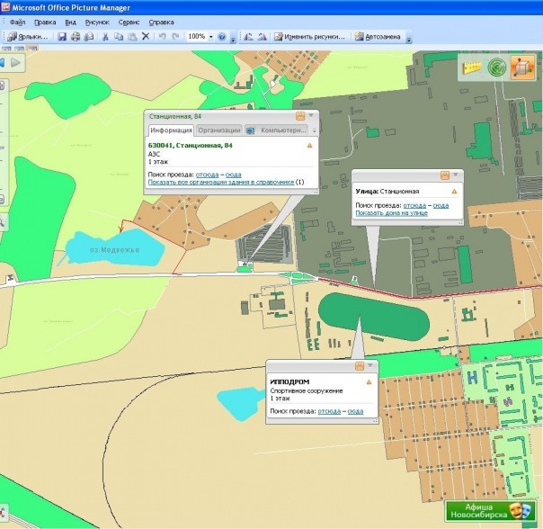This screenshot has width=543, height=529.
Task: Select the ruler measurement tool on map
Action: click(469, 66)
